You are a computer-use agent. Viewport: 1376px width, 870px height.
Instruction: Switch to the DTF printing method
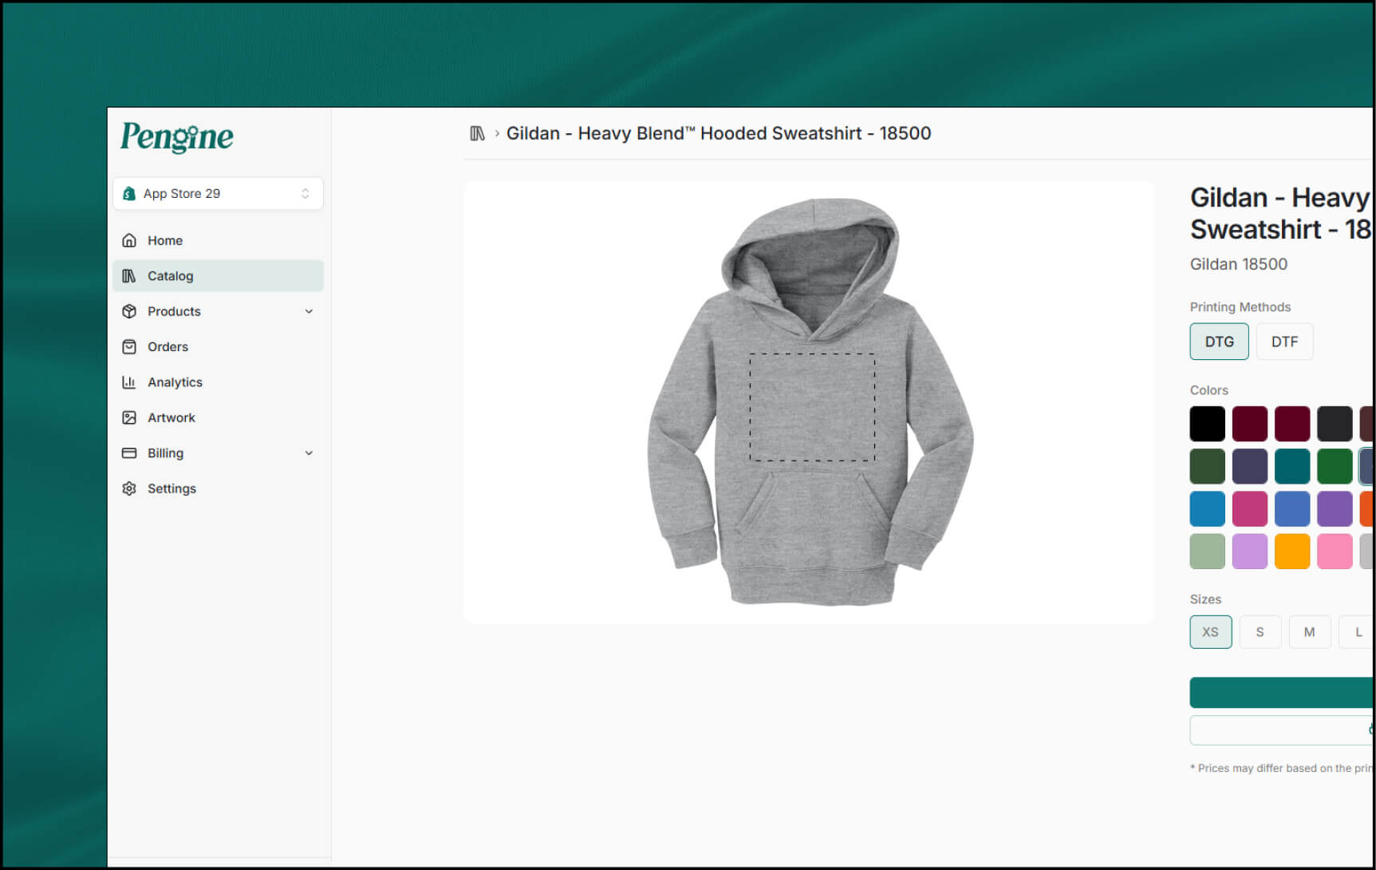pyautogui.click(x=1284, y=341)
